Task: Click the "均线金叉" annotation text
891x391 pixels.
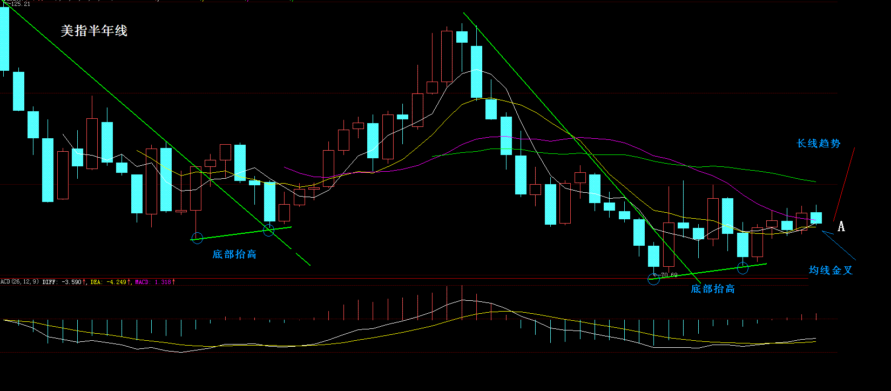Action: click(831, 271)
